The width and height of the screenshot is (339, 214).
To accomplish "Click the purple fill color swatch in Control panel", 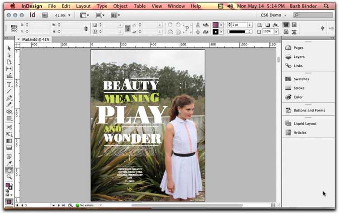I will (216, 25).
